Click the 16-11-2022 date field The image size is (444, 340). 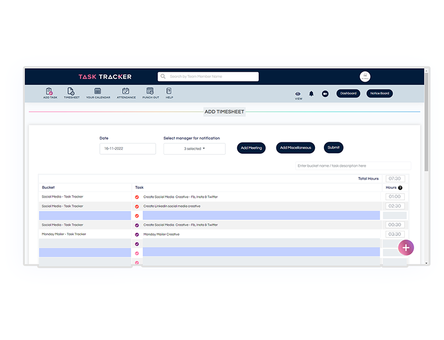[127, 149]
